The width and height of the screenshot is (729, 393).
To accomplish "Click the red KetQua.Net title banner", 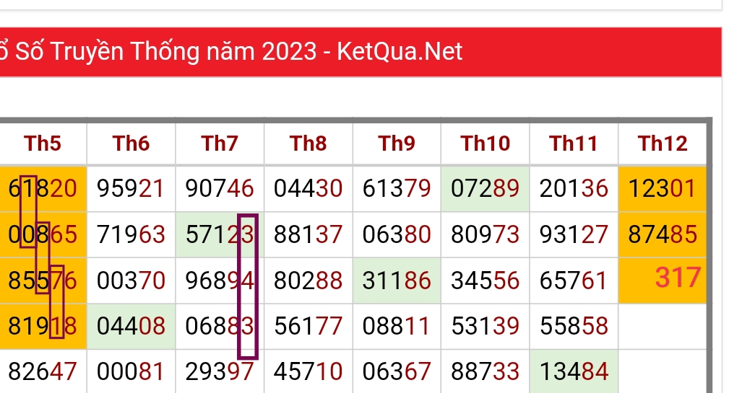I will coord(361,52).
